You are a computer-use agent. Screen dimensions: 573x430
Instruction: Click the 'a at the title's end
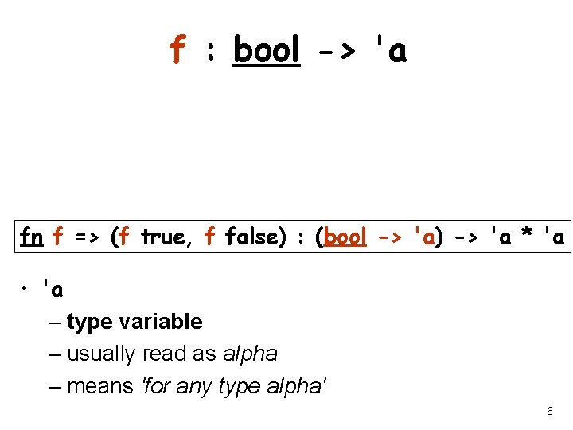click(390, 51)
